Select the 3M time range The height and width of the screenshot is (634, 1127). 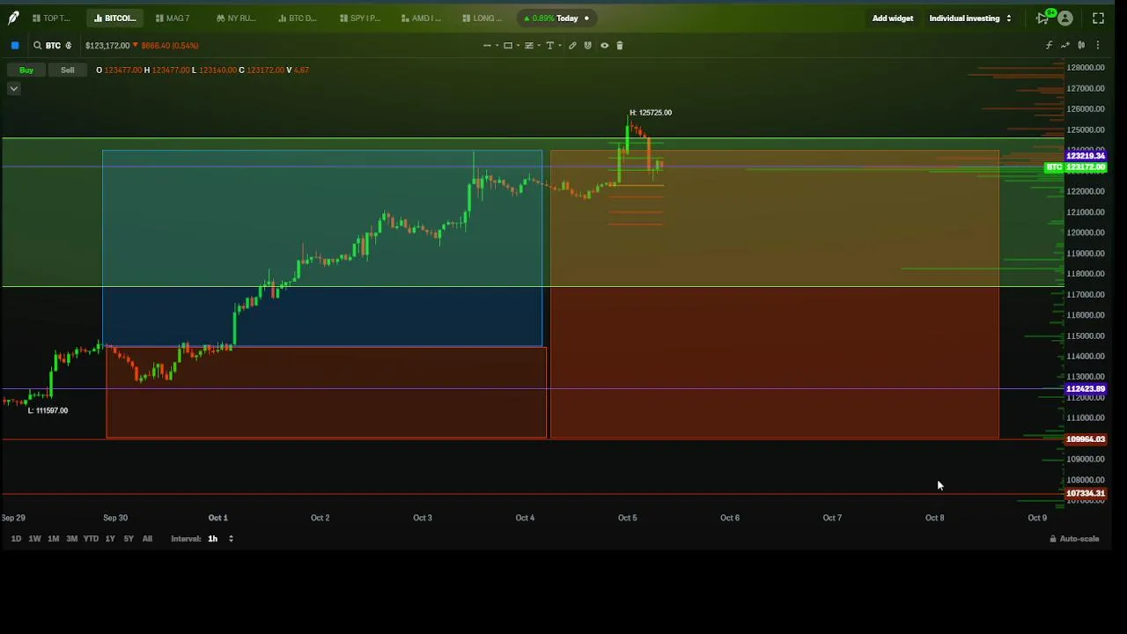click(71, 539)
